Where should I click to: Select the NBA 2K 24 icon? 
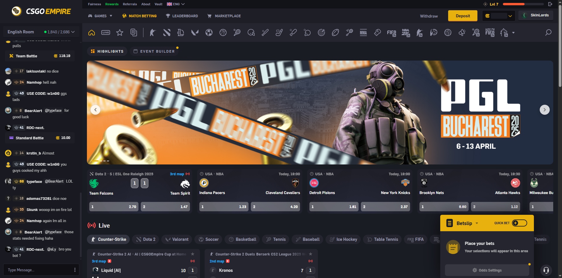point(405,33)
